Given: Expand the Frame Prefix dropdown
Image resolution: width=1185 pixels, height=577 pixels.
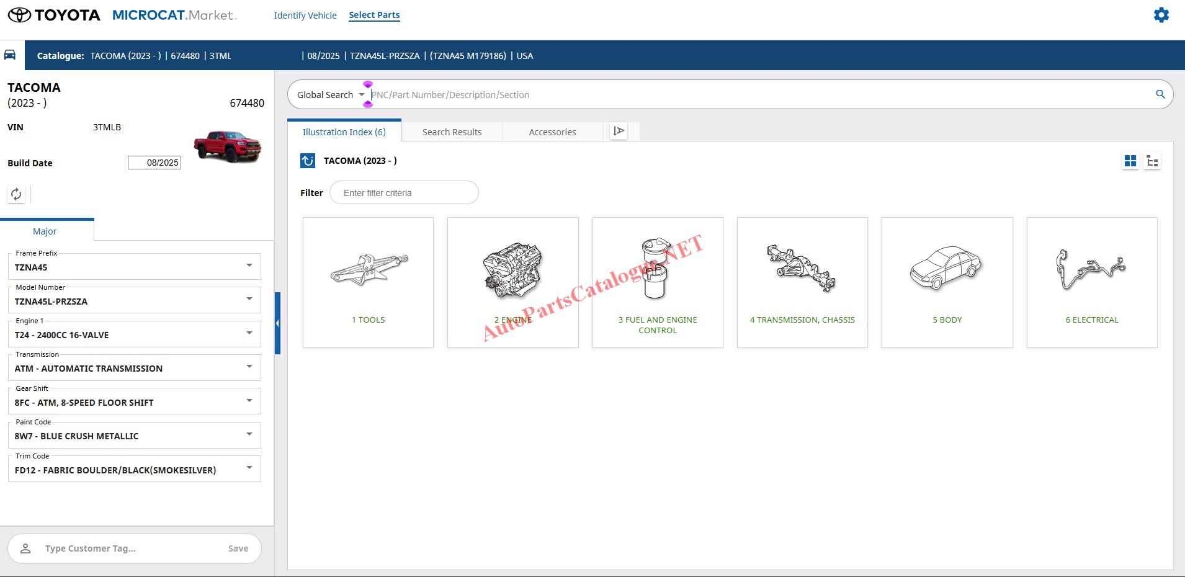Looking at the screenshot, I should tap(249, 266).
